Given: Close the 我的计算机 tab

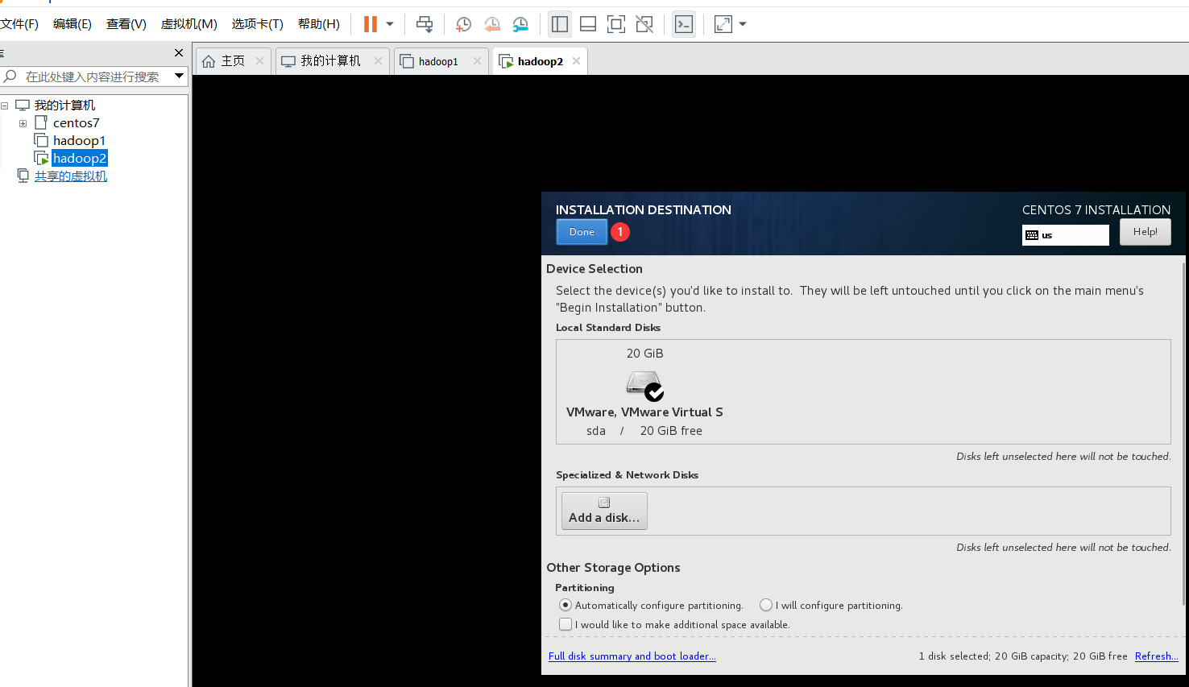Looking at the screenshot, I should click(378, 60).
